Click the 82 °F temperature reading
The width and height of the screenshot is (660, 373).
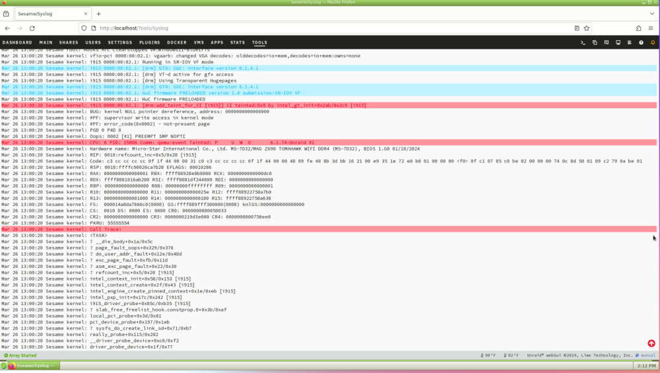click(511, 355)
